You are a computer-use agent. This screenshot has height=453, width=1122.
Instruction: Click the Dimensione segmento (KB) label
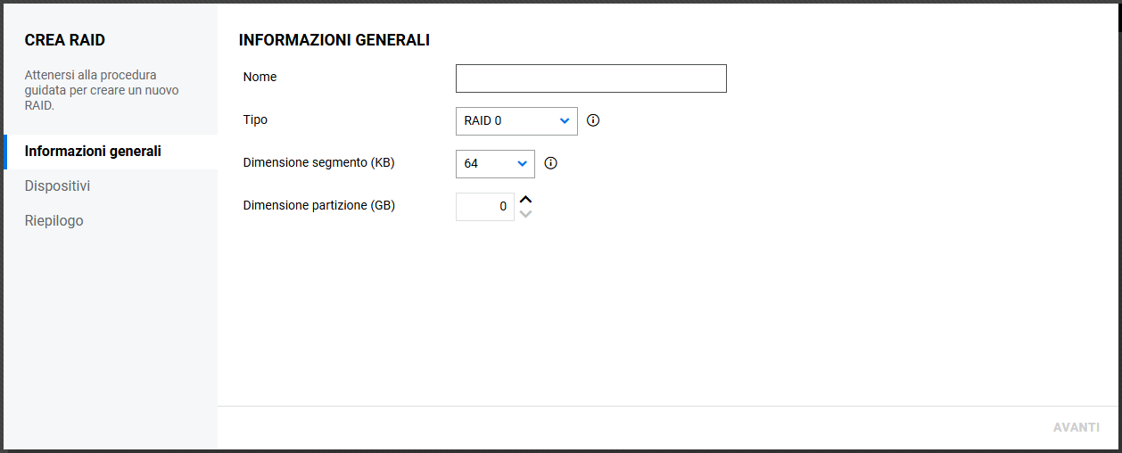point(318,162)
